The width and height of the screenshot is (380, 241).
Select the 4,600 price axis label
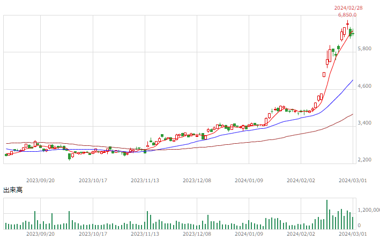(364, 86)
